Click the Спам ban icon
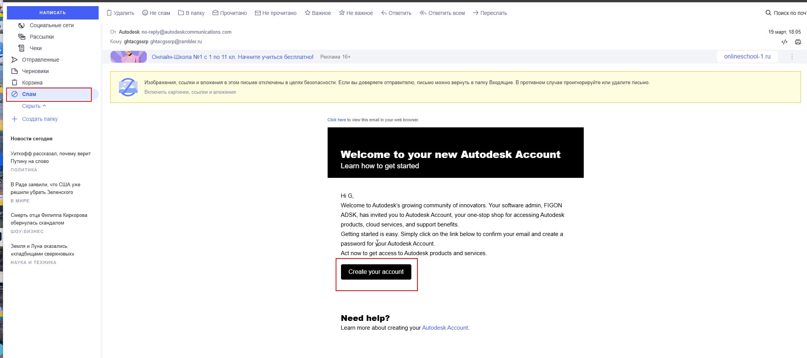 (x=15, y=94)
